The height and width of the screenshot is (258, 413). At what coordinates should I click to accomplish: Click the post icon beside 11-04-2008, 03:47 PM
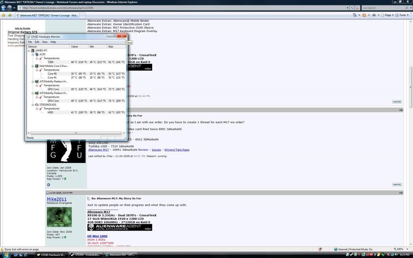pyautogui.click(x=48, y=193)
